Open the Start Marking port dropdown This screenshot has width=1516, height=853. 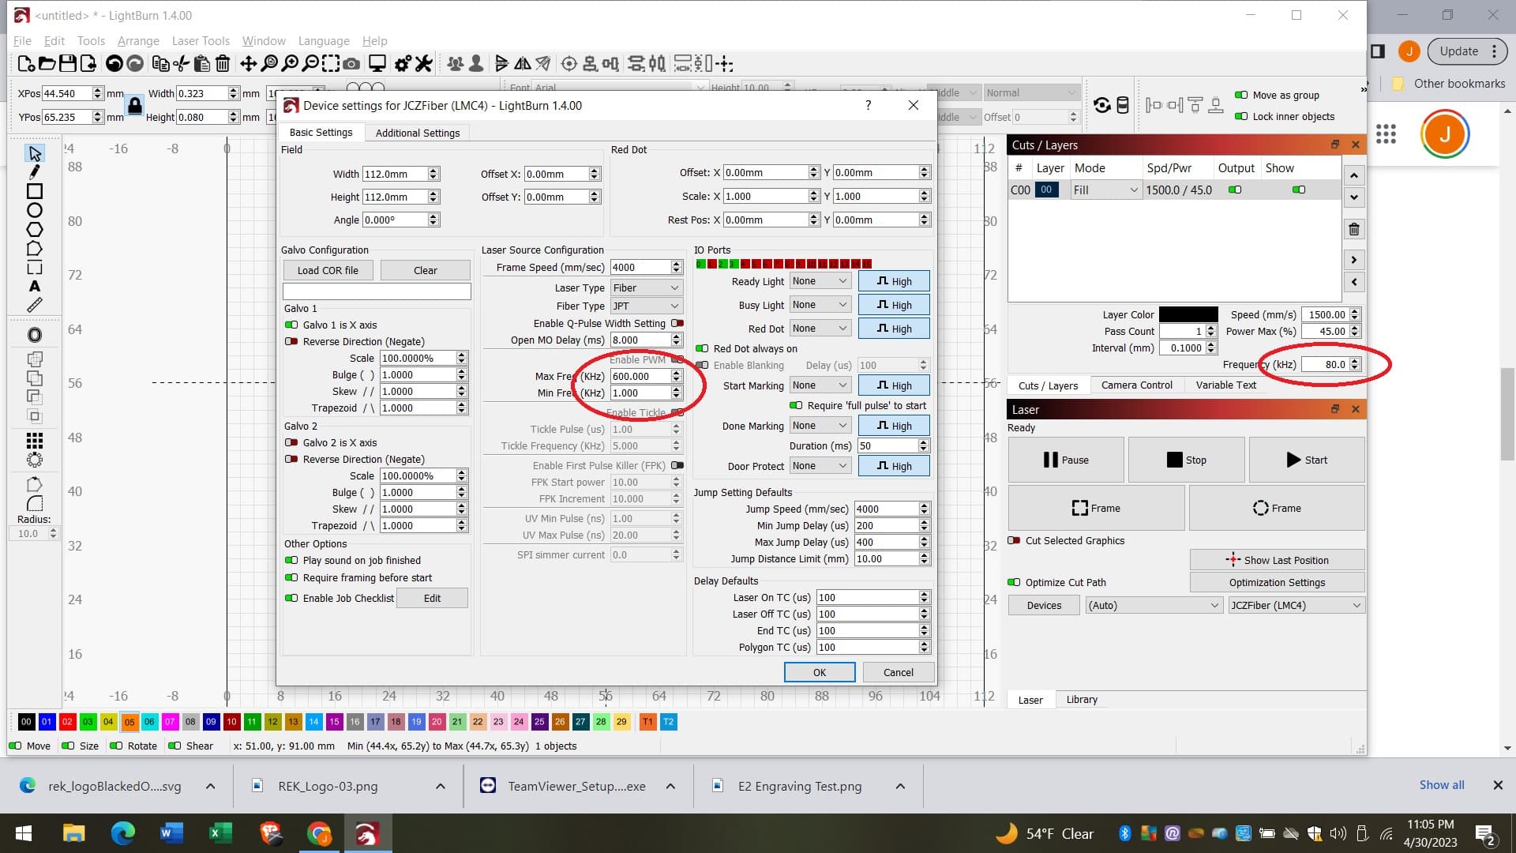820,385
